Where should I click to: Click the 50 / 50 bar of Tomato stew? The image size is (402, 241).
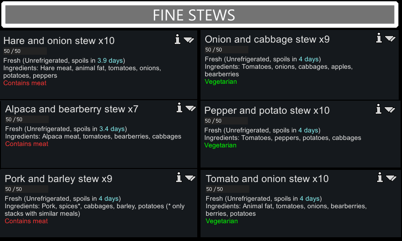click(227, 189)
